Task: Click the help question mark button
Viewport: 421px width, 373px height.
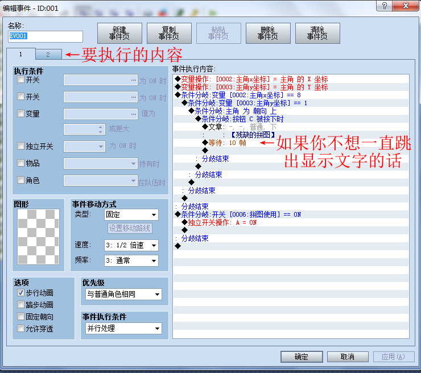Action: point(384,6)
